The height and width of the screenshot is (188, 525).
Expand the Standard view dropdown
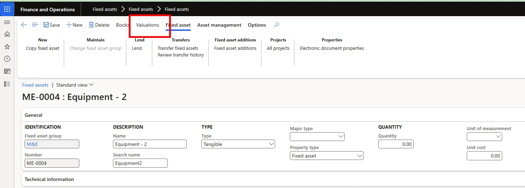75,85
